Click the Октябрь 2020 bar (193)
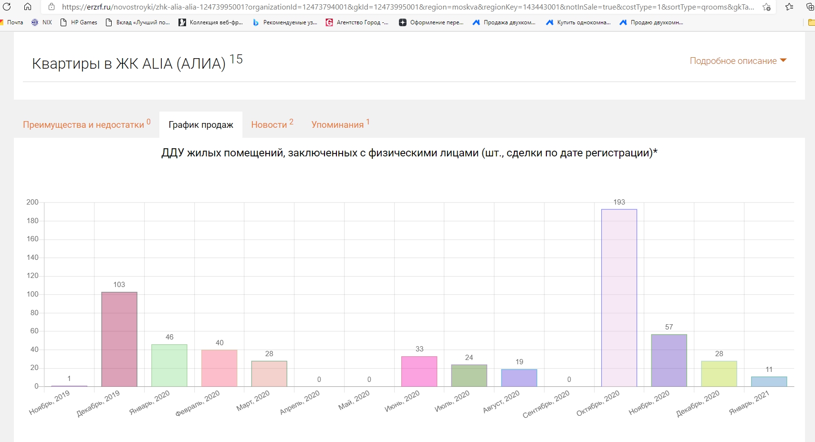Image resolution: width=815 pixels, height=442 pixels. click(619, 298)
